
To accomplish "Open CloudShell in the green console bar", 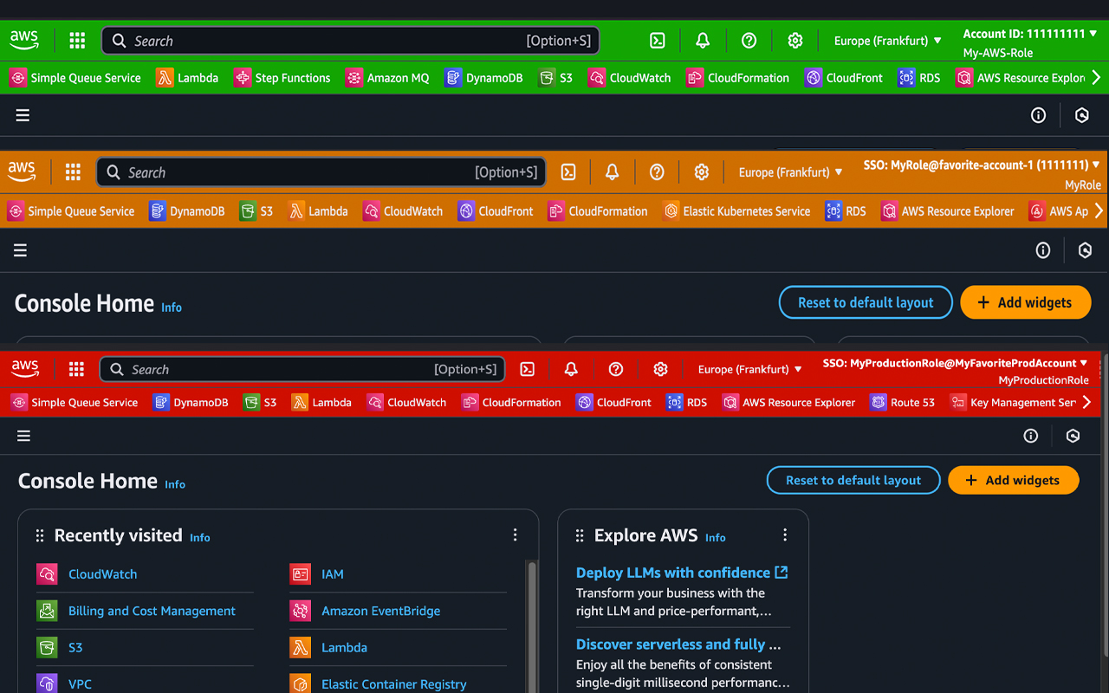I will point(658,41).
